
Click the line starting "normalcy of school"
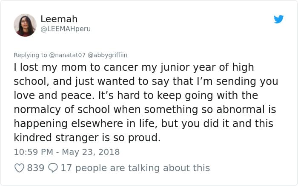click(x=145, y=109)
